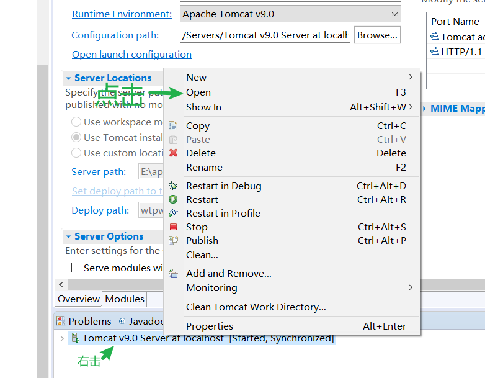
Task: Click the Copy icon in context menu
Action: click(x=174, y=125)
